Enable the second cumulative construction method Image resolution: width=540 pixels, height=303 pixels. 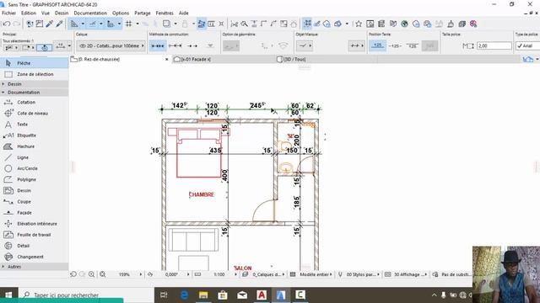coord(175,45)
